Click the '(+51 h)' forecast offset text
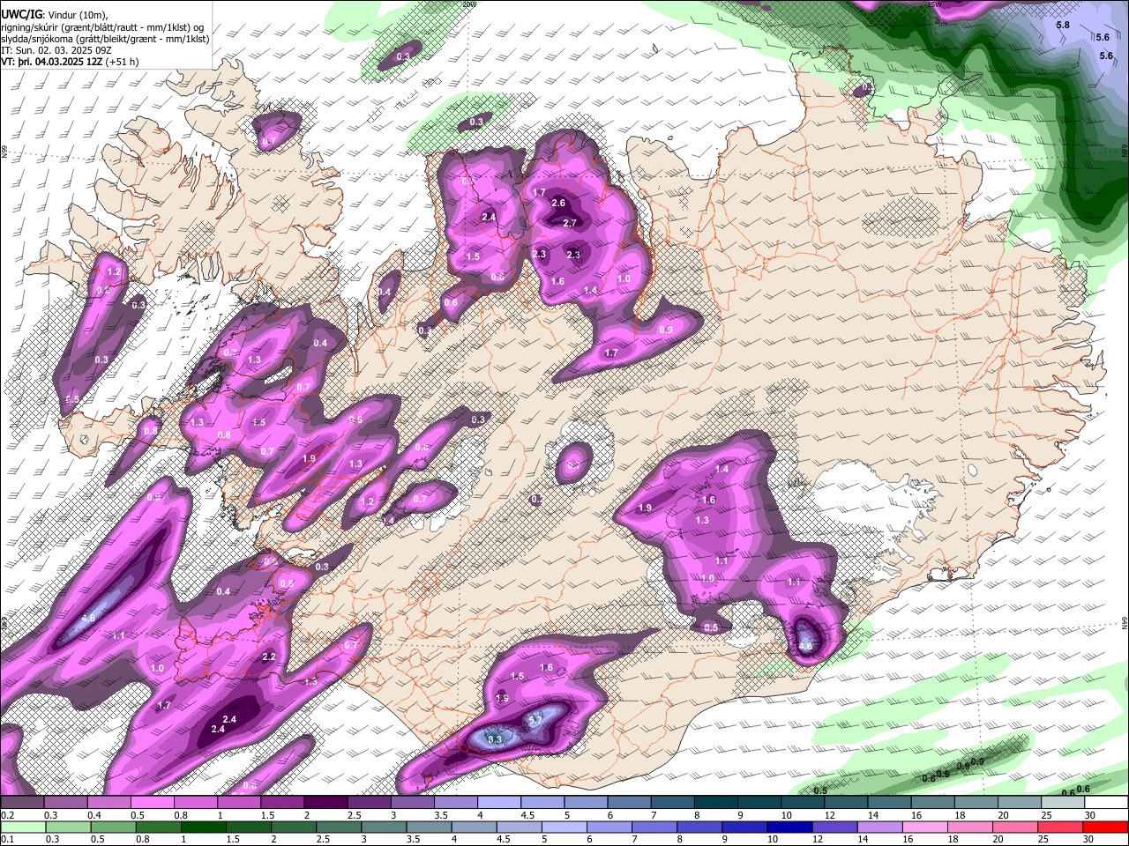Image resolution: width=1129 pixels, height=846 pixels. point(123,63)
